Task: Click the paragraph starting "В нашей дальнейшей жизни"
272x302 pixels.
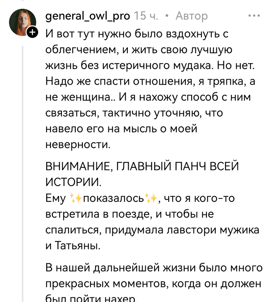Action: (154, 268)
